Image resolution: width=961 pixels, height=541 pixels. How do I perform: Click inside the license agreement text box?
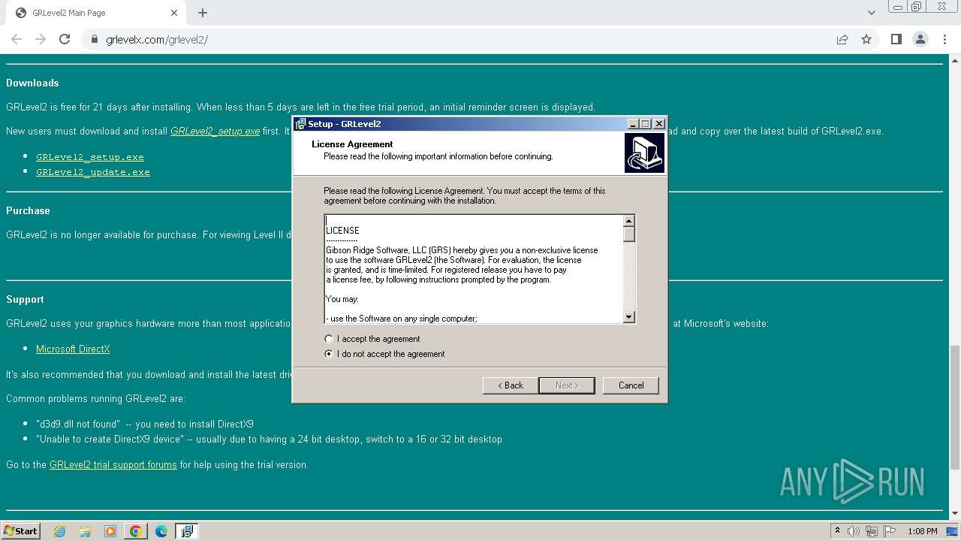click(x=474, y=269)
